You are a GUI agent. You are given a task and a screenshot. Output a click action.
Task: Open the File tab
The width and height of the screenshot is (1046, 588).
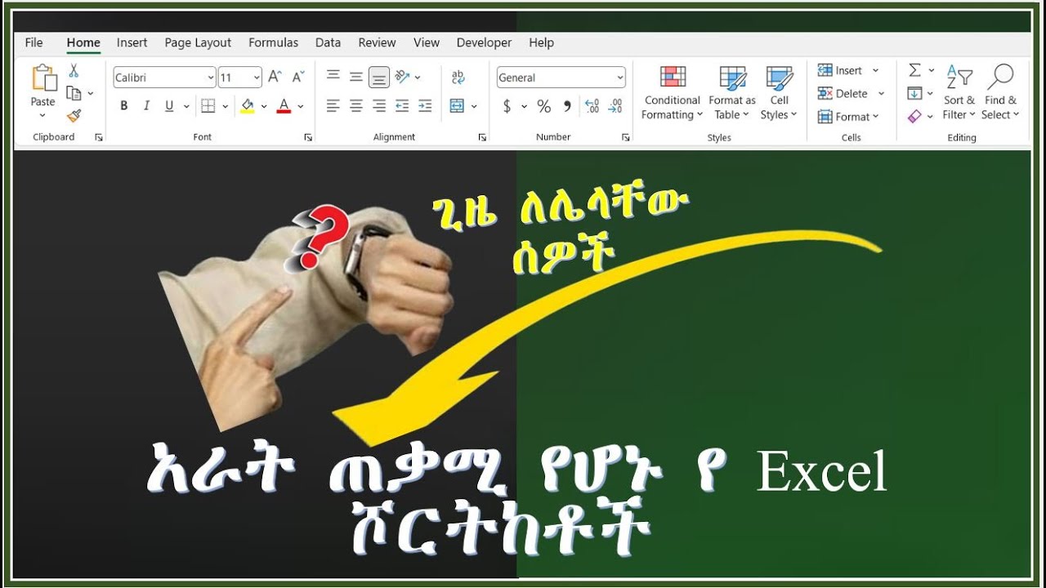pyautogui.click(x=34, y=42)
